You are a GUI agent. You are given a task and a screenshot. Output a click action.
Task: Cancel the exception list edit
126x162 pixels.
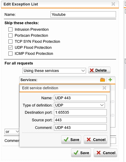pyautogui.click(x=105, y=153)
